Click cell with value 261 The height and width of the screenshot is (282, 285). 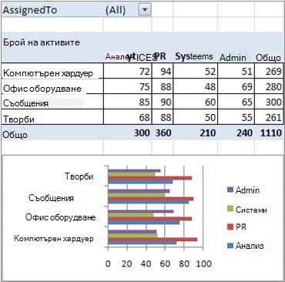[270, 117]
